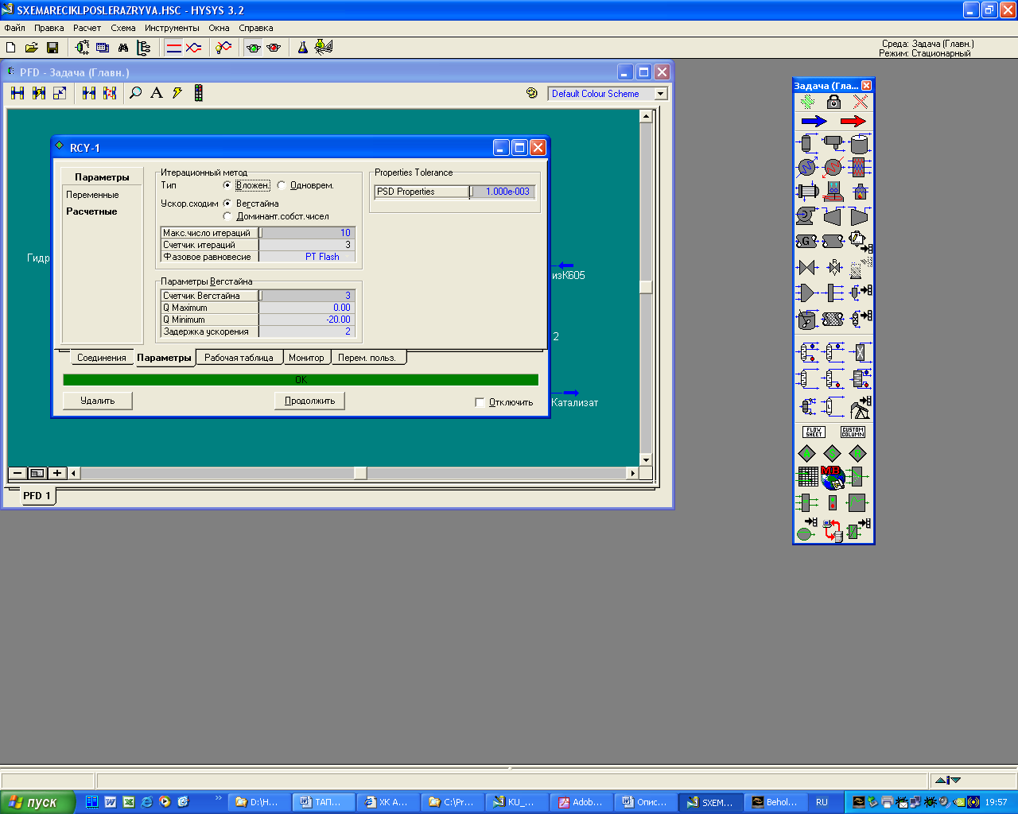1018x814 pixels.
Task: Create a new case with blank page icon
Action: 11,48
